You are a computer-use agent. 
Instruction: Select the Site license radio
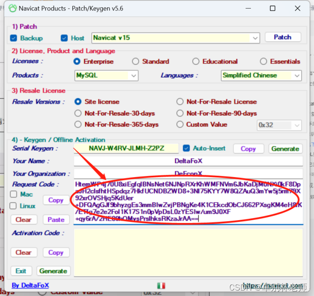78,102
